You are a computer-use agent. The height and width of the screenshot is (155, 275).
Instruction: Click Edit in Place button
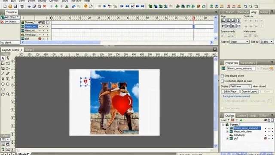pyautogui.click(x=230, y=92)
